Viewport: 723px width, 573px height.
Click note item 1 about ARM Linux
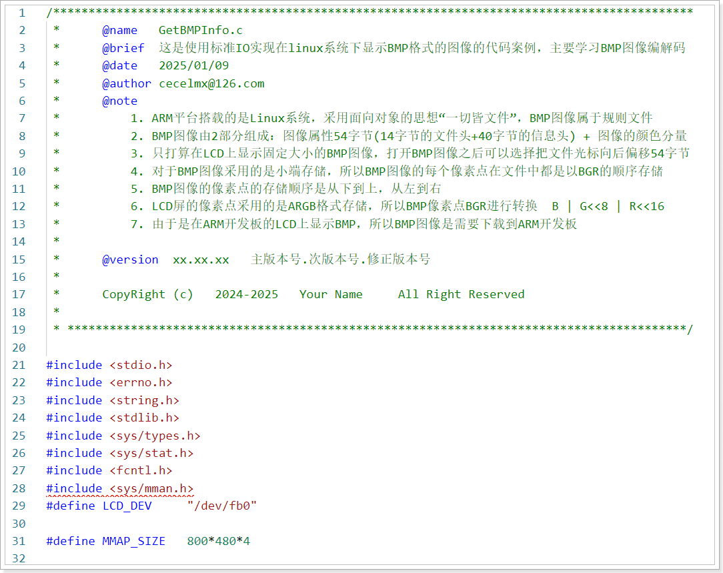[391, 119]
